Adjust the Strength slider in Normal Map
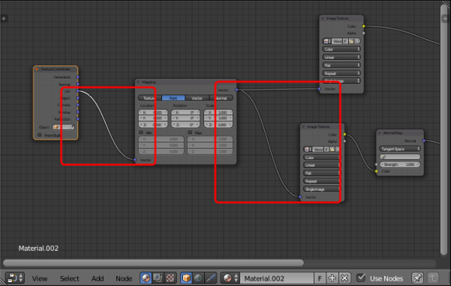The image size is (451, 286). (x=399, y=164)
